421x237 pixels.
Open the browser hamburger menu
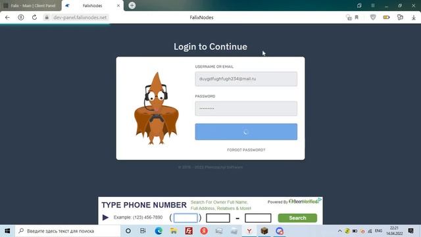tap(373, 6)
